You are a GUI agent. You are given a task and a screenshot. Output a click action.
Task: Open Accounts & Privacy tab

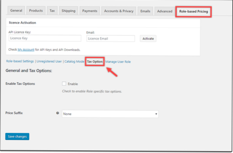(119, 11)
